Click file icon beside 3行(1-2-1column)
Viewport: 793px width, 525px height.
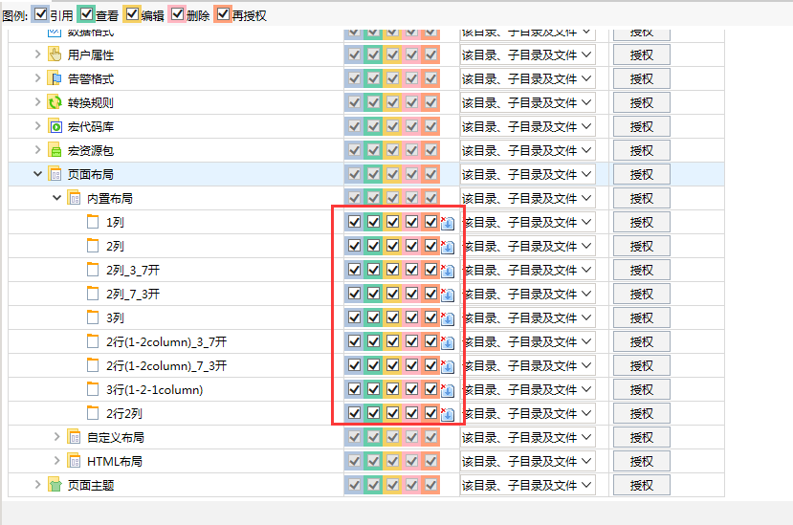(93, 389)
